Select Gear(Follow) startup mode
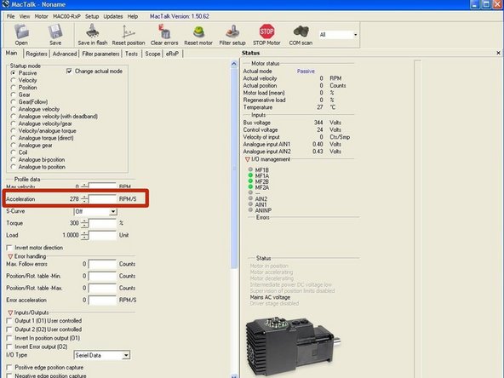Viewport: 504px width, 378px height. pyautogui.click(x=13, y=102)
